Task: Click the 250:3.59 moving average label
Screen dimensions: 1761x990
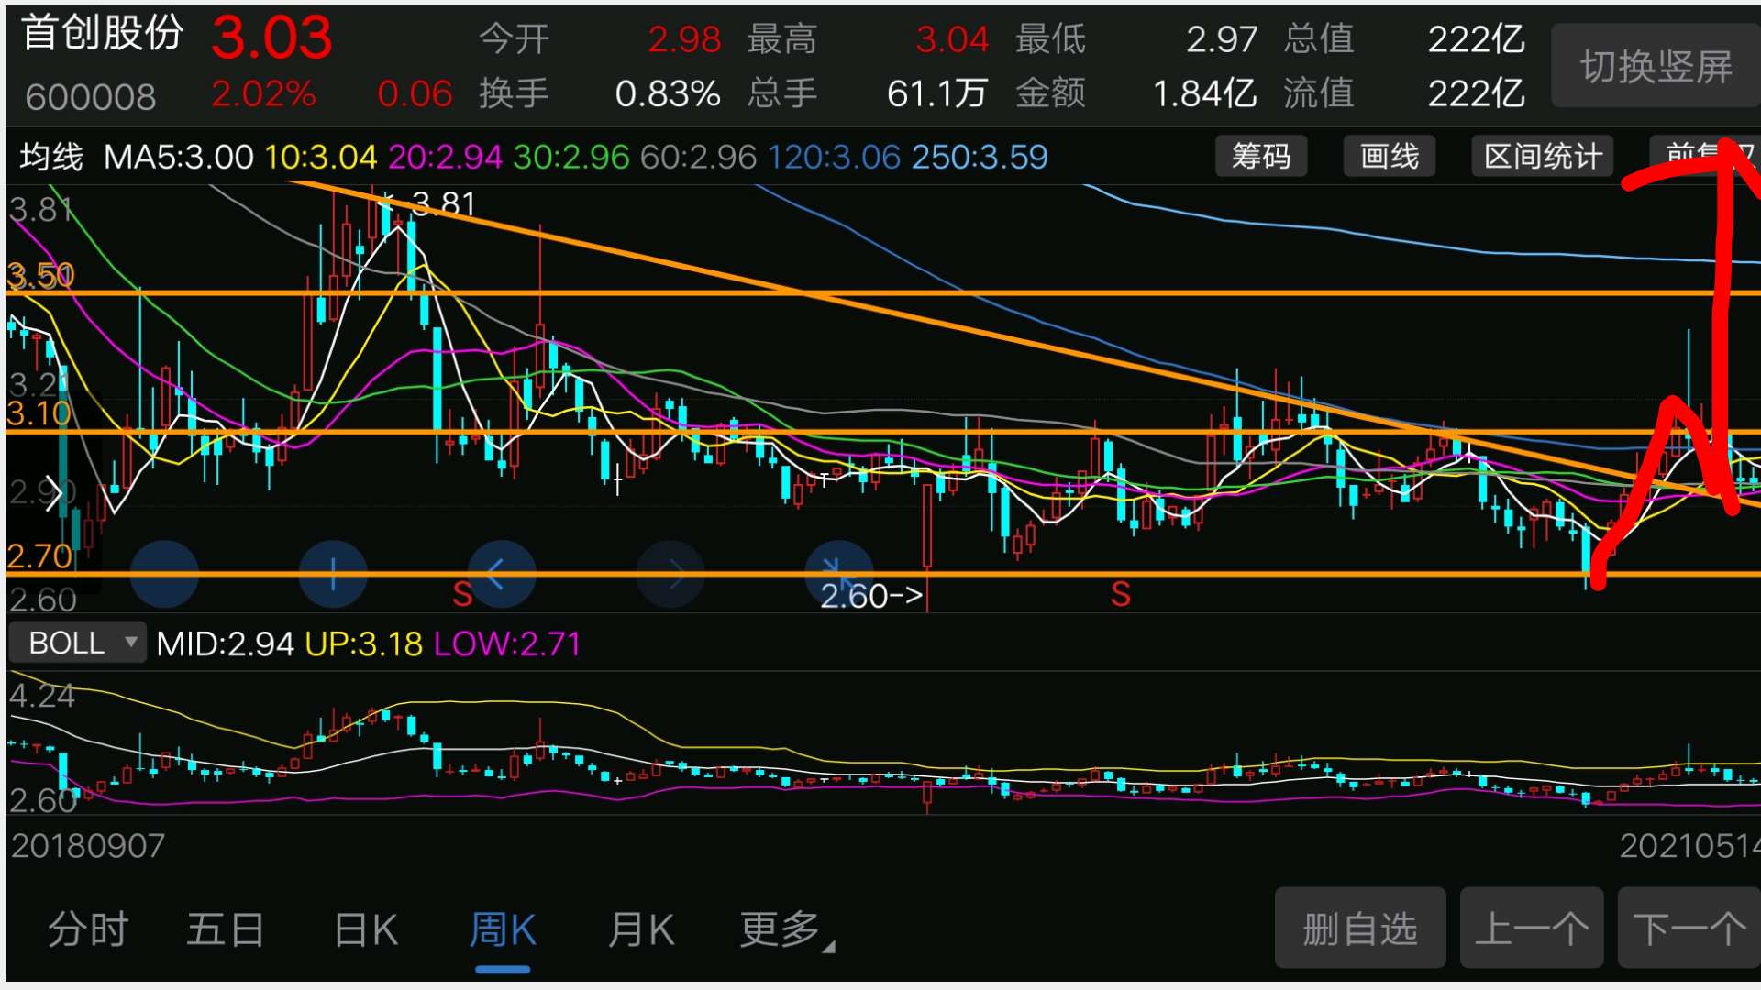Action: [x=980, y=157]
